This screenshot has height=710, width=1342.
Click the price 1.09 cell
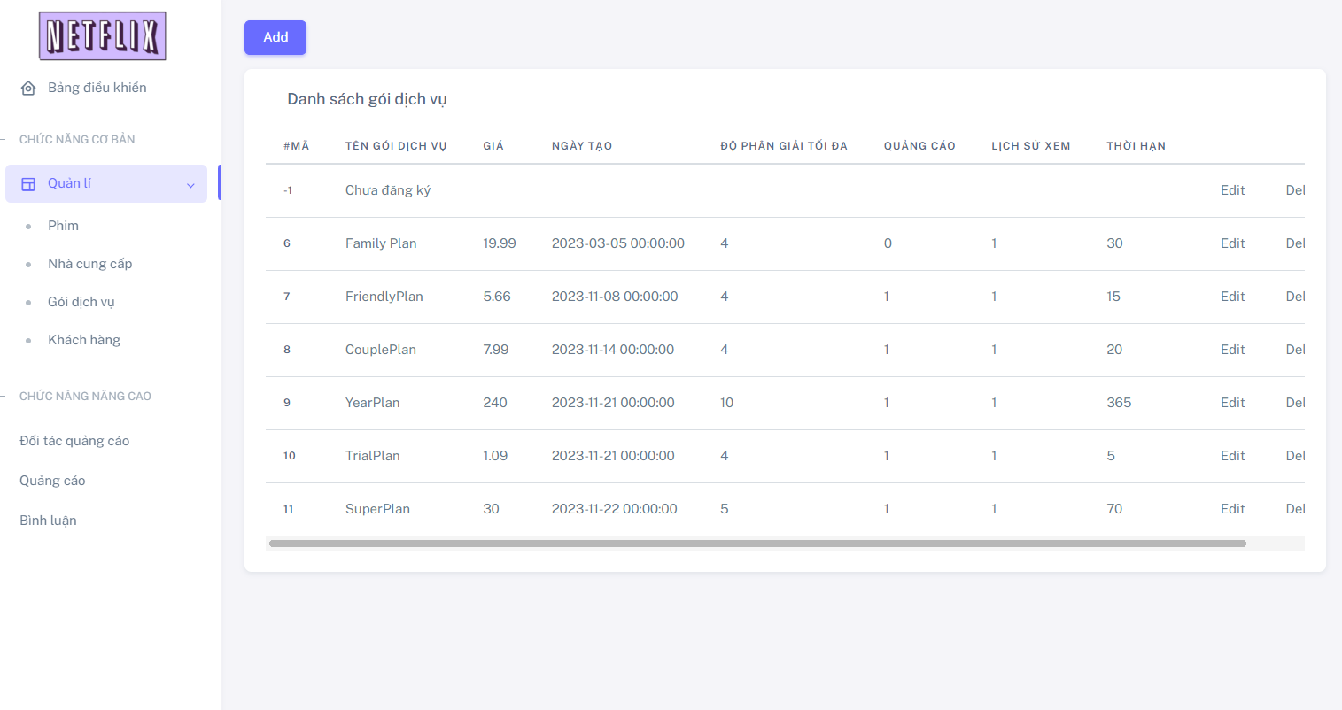click(x=495, y=456)
